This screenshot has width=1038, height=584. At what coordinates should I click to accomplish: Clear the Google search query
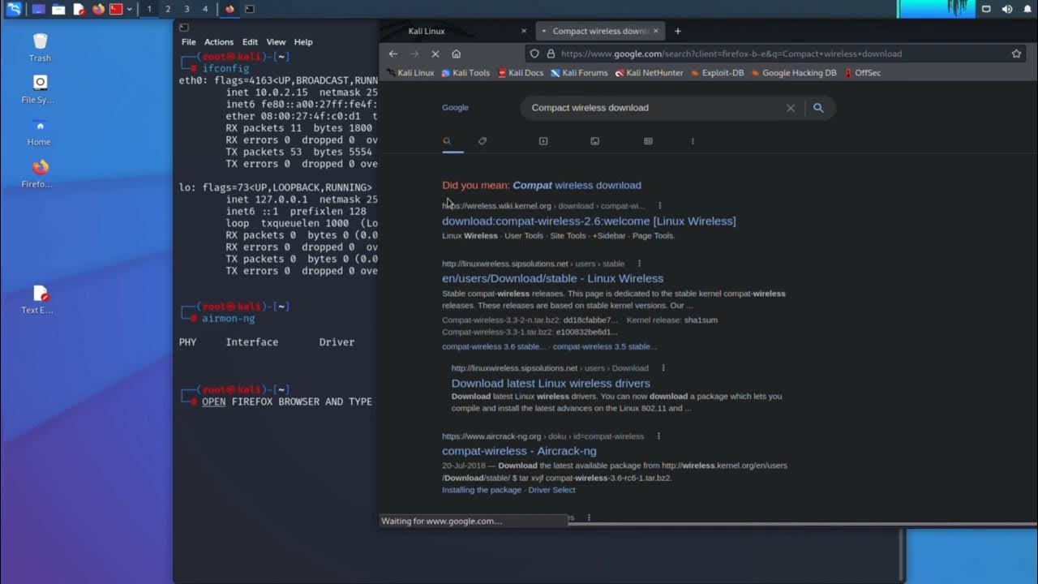[791, 108]
